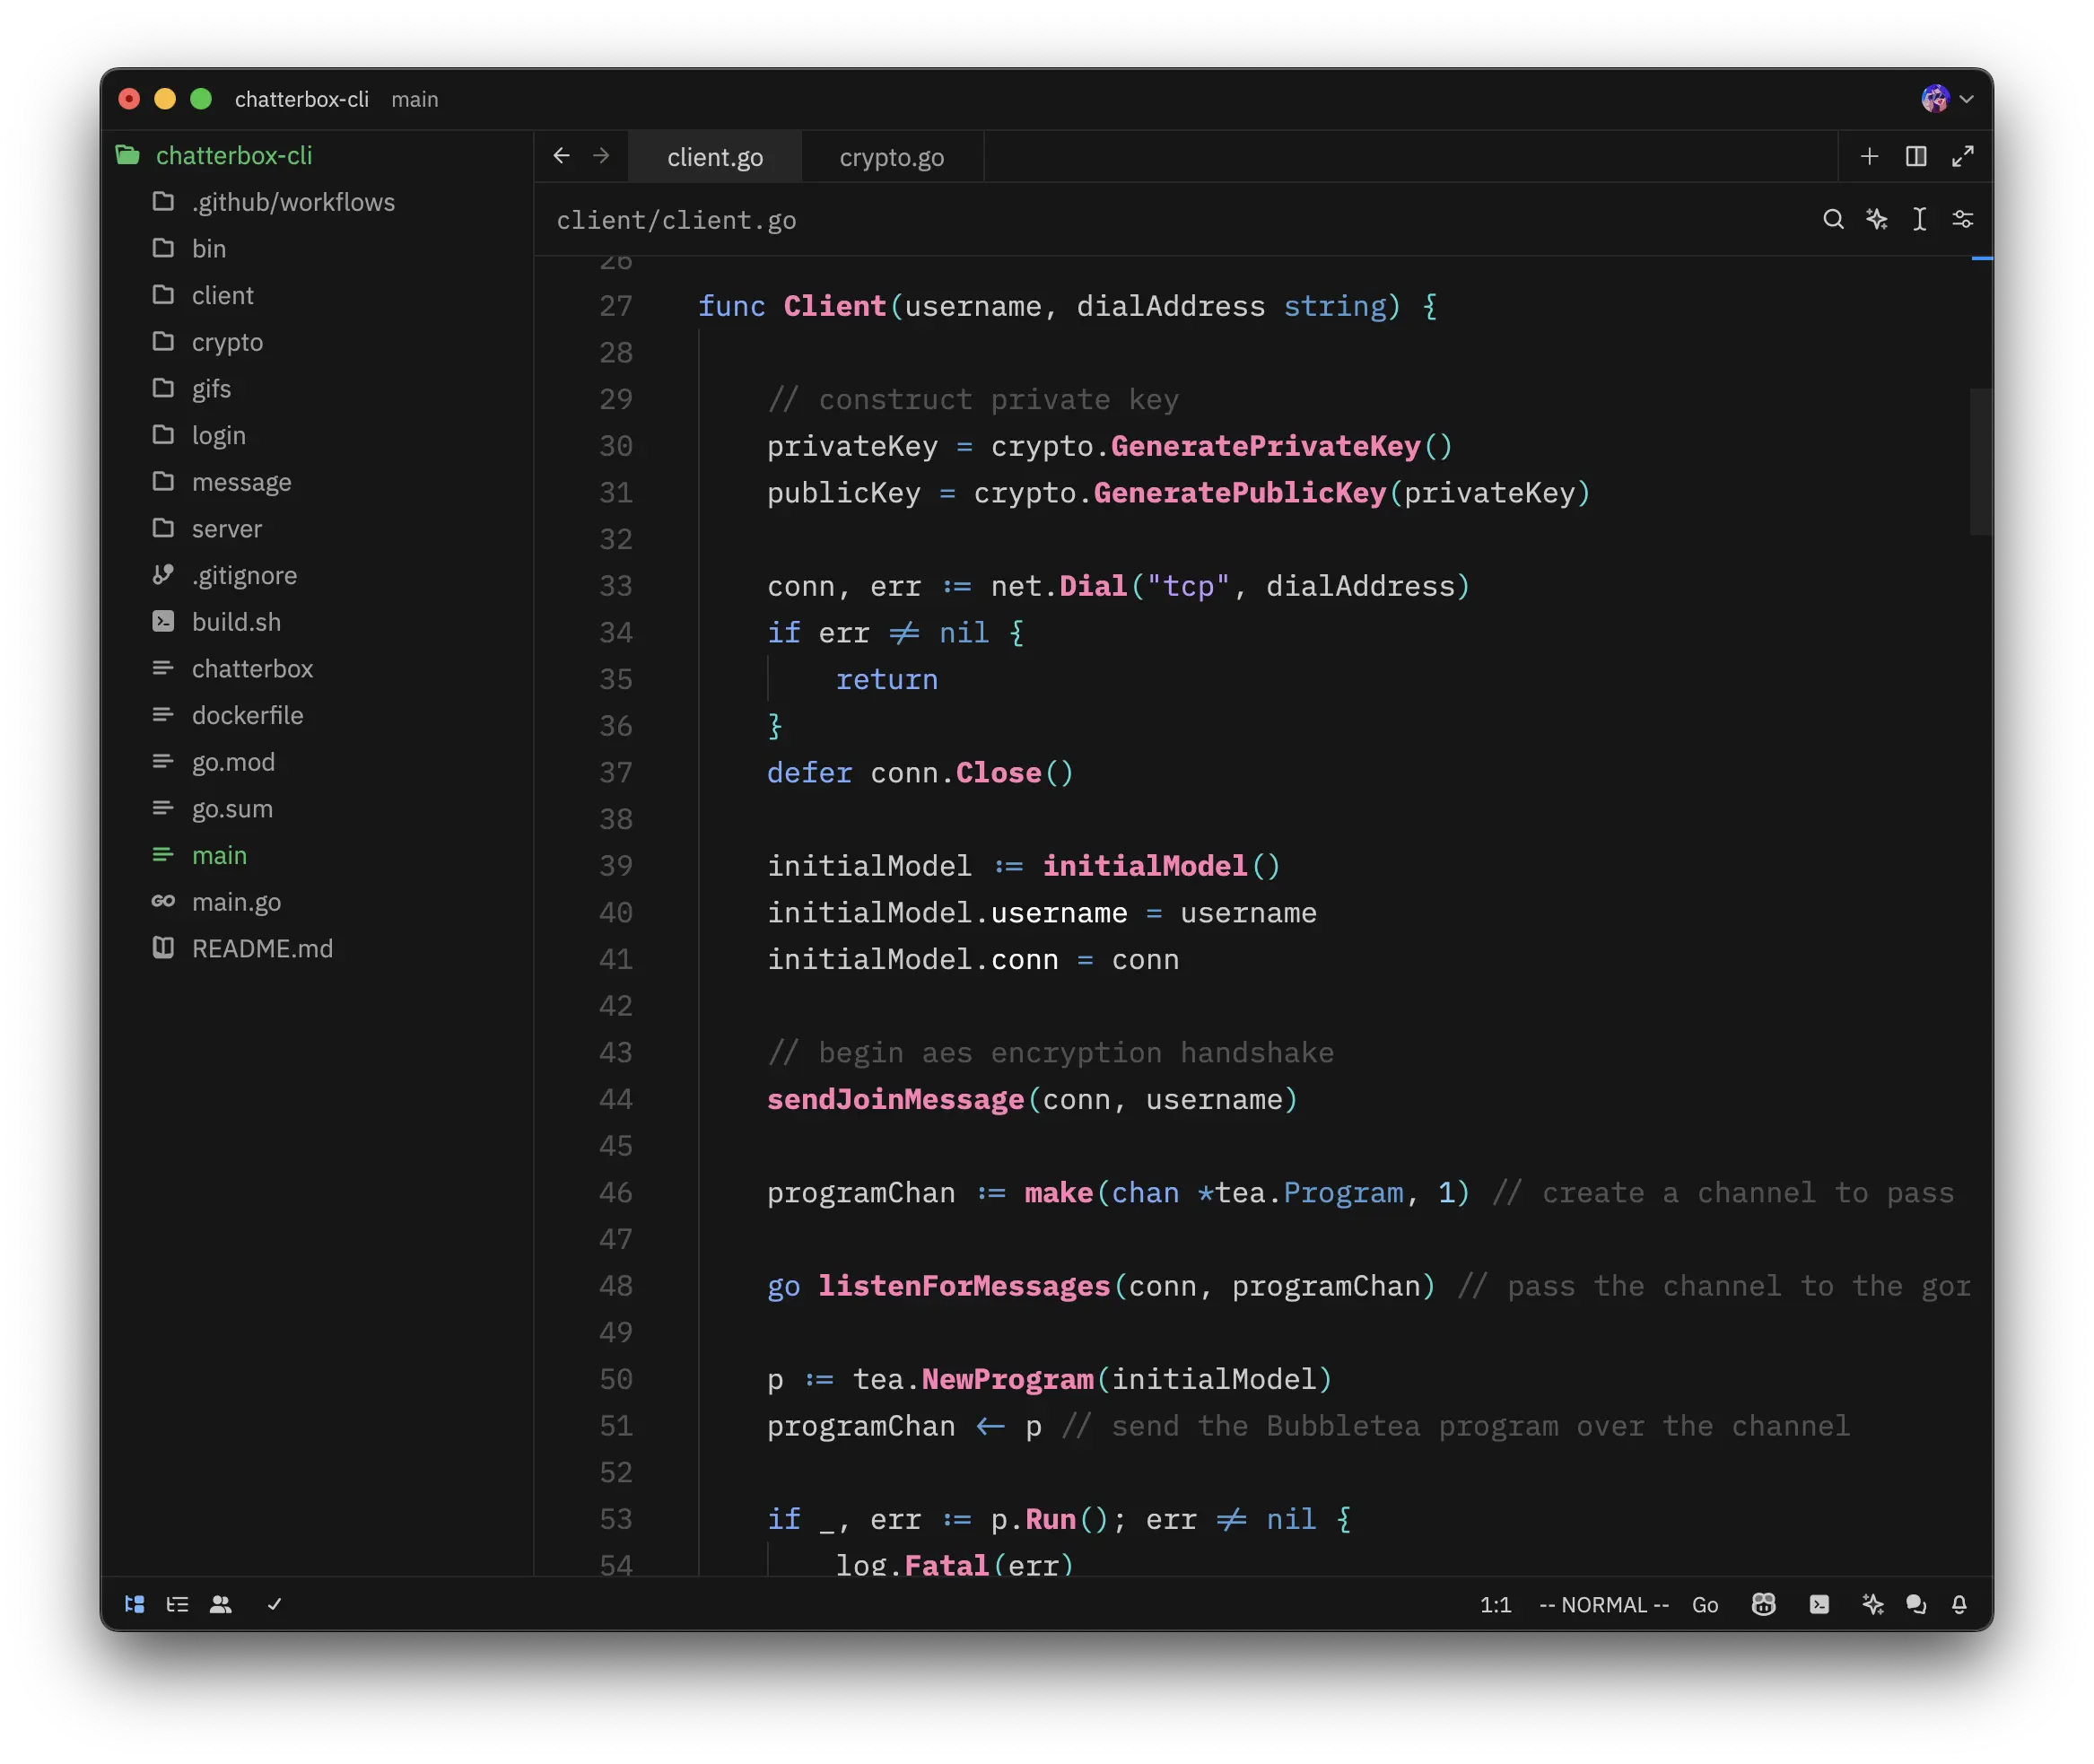
Task: Toggle the project panel in status bar
Action: click(134, 1605)
